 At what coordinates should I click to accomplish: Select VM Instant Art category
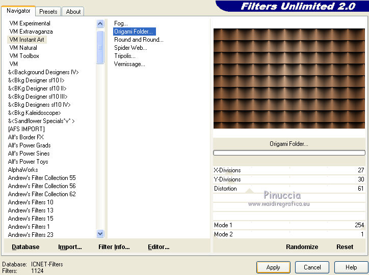pos(27,40)
